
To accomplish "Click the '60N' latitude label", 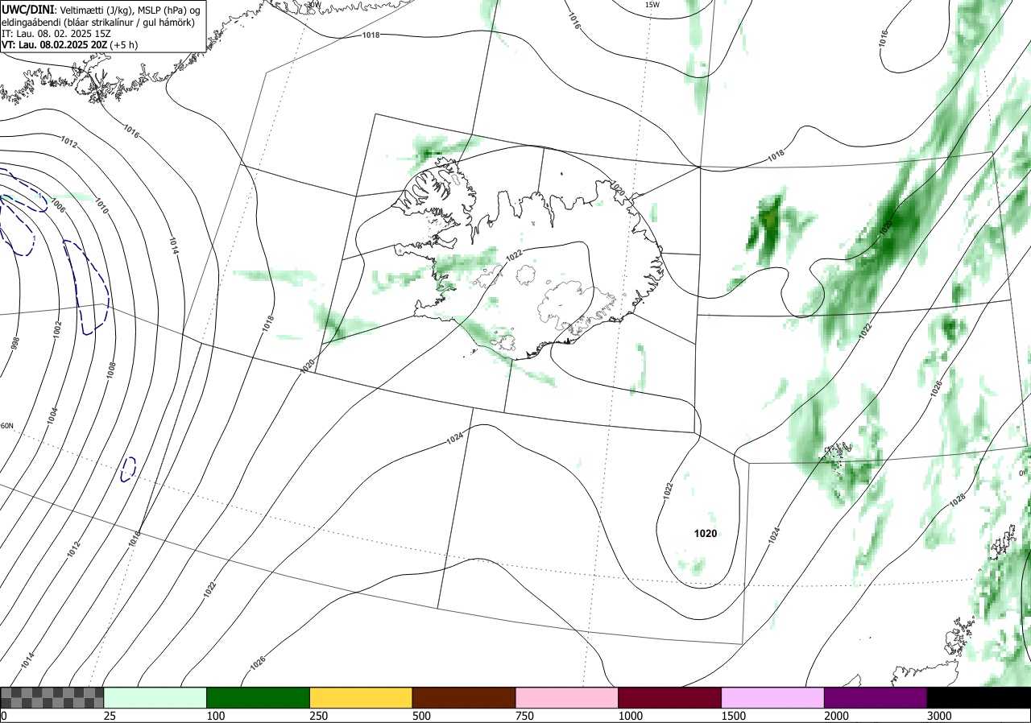I will (x=6, y=427).
